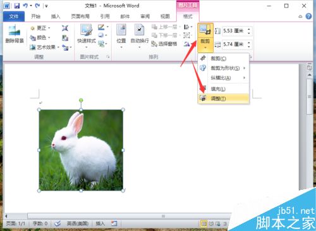This screenshot has height=231, width=316.
Task: Click the Picture Effects icon
Action: click(101, 35)
